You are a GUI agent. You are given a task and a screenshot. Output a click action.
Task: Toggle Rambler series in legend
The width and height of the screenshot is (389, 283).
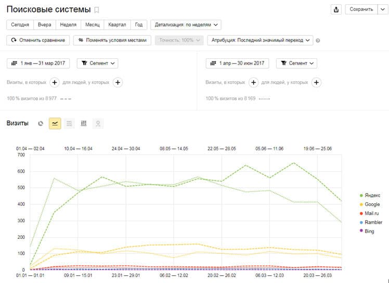(x=371, y=222)
